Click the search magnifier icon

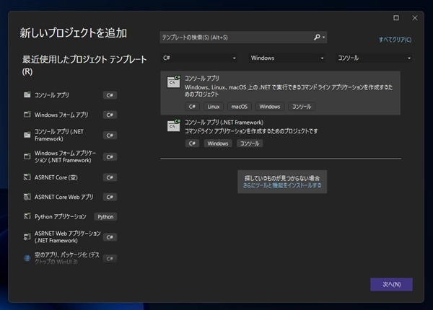click(317, 37)
